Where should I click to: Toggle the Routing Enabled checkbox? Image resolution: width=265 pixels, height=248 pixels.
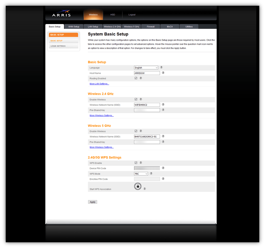(136, 78)
